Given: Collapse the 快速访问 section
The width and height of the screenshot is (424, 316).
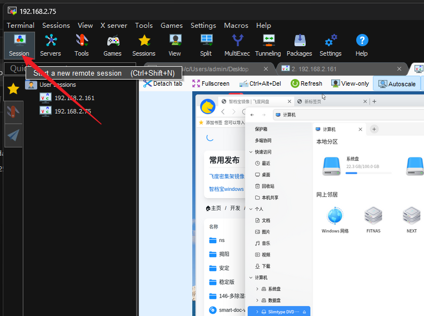Looking at the screenshot, I should click(251, 152).
